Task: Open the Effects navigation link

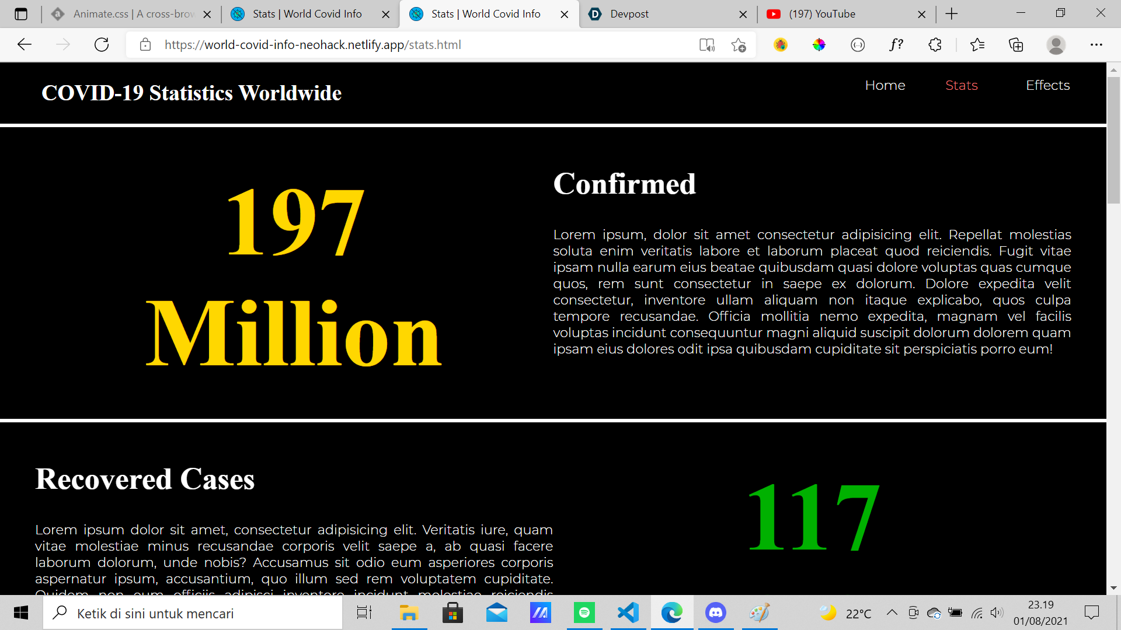Action: click(1047, 85)
